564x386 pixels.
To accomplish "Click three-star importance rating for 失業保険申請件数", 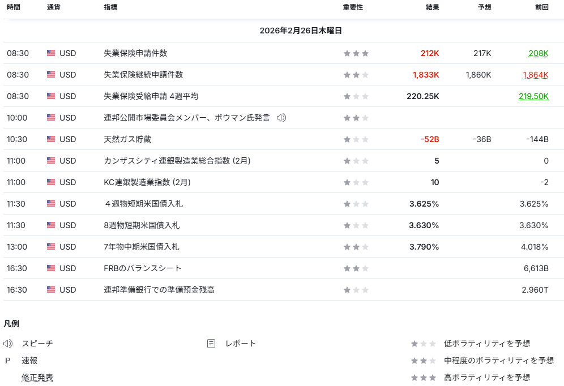I will pos(356,53).
